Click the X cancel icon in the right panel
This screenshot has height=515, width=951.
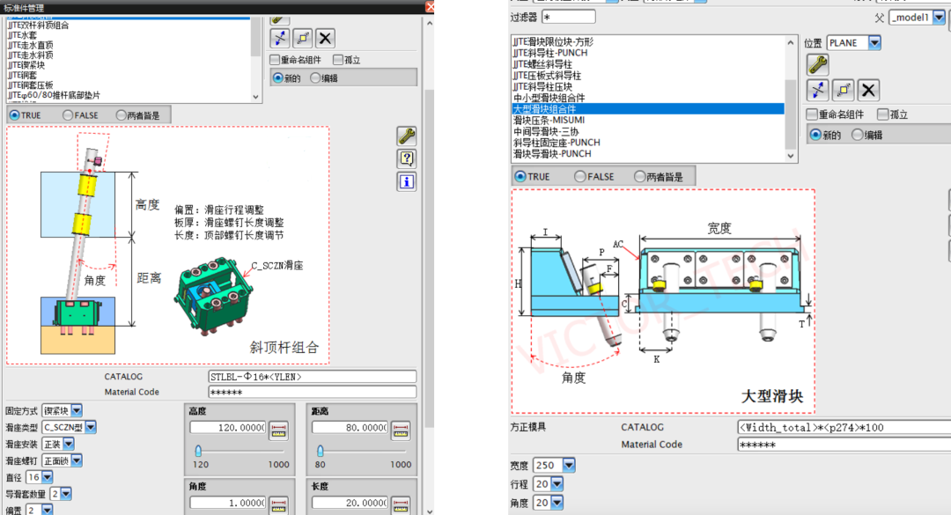(x=866, y=90)
